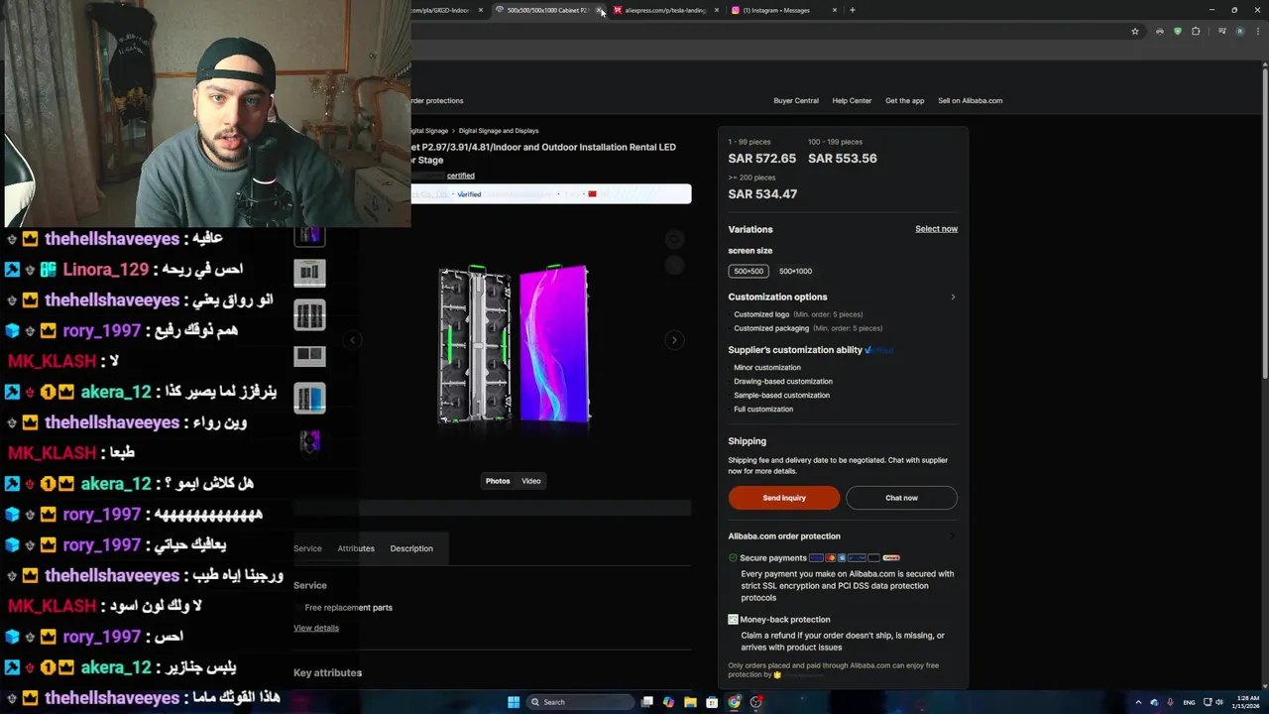This screenshot has width=1269, height=714.
Task: Switch gallery to Video
Action: (531, 481)
